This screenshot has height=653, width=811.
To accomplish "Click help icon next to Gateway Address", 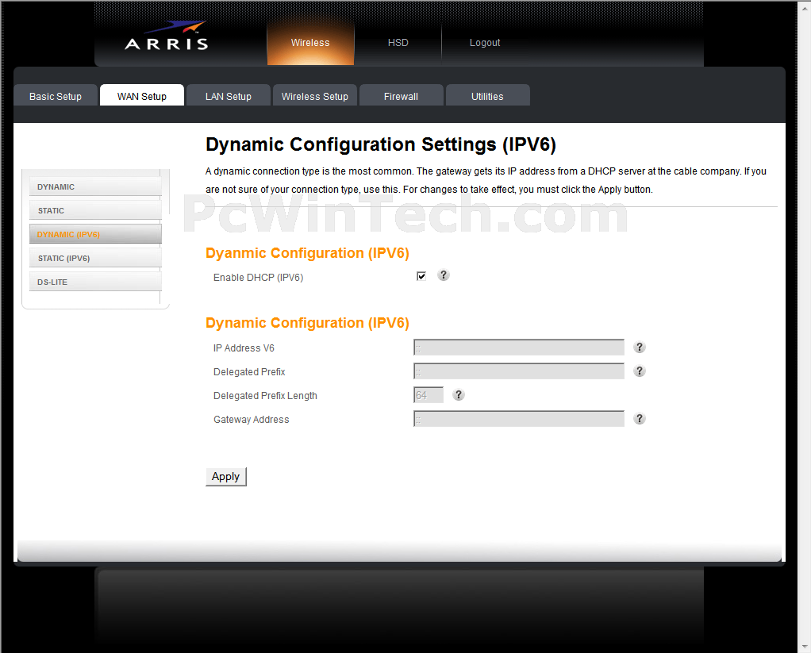I will (x=640, y=419).
